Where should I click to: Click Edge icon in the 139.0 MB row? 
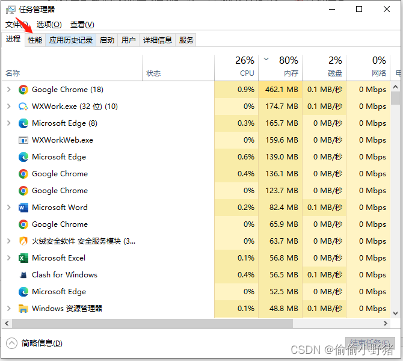point(23,157)
